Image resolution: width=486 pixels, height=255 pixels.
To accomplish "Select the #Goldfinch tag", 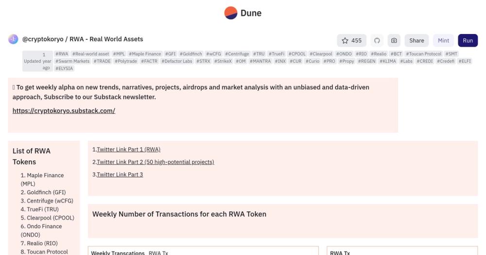I will point(191,54).
